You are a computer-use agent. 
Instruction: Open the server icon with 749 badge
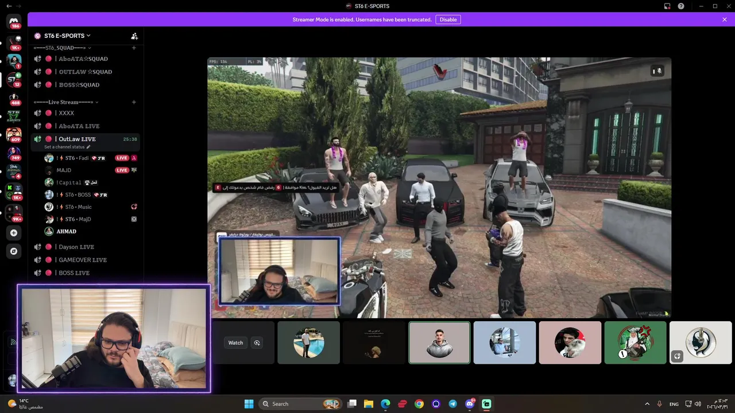coord(14,153)
